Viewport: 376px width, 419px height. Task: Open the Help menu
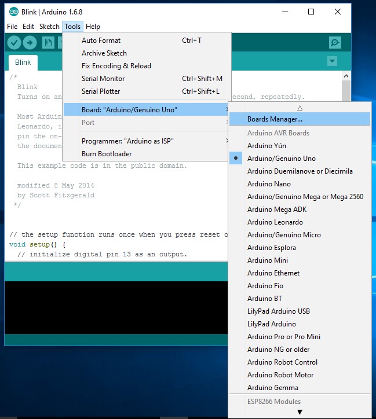point(93,27)
